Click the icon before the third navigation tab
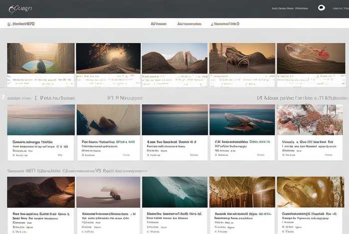 click(211, 24)
